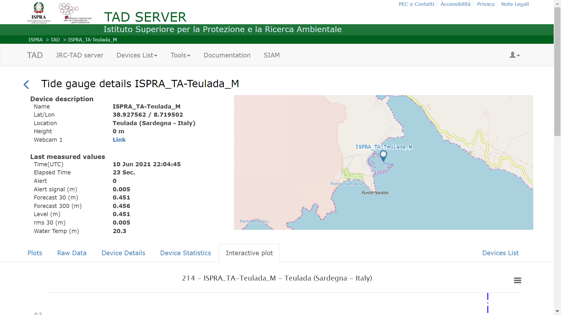Open the Webcam 1 Link
Image resolution: width=561 pixels, height=315 pixels.
click(119, 140)
